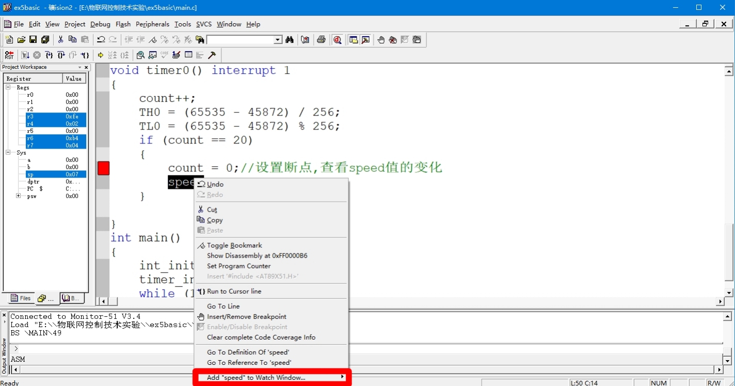Click the Find in Files binoculars icon
735x386 pixels.
201,39
